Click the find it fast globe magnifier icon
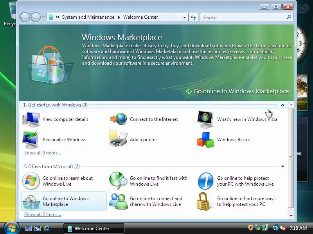The image size is (313, 234). point(118,181)
